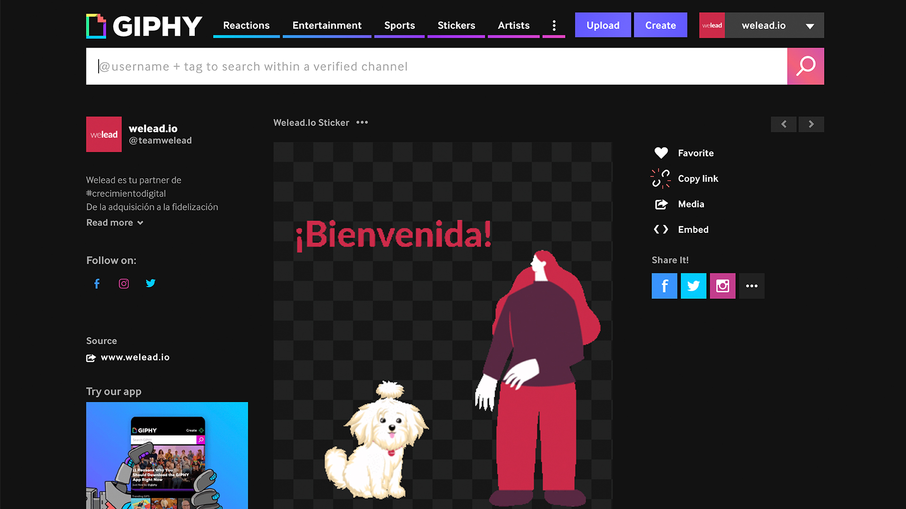Open the Sports category
The height and width of the screenshot is (509, 906).
tap(399, 25)
